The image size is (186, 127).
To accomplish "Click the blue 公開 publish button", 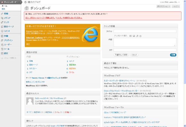I will 173,55.
